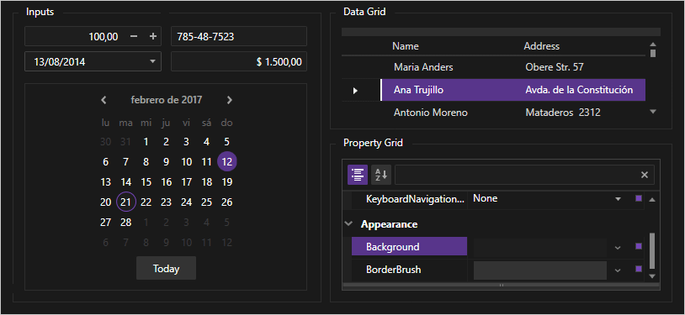Open the KeyboardNavigation None dropdown
The width and height of the screenshot is (685, 315).
[x=619, y=199]
